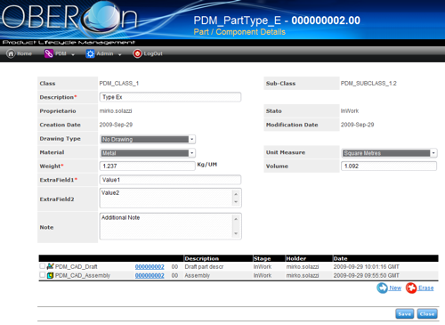Click the 'Draft part descr' cell
This screenshot has height=325, width=445.
(204, 267)
